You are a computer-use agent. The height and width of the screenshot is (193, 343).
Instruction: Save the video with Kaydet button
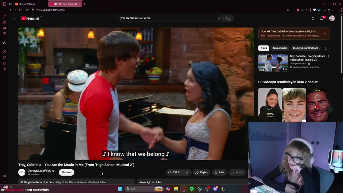237,172
